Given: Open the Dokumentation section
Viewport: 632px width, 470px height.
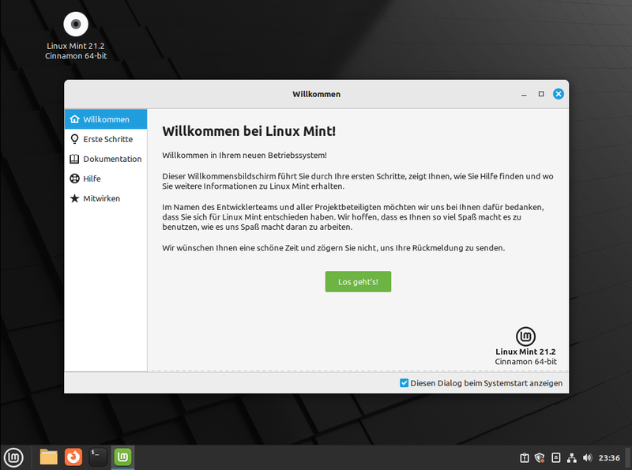Looking at the screenshot, I should (106, 159).
